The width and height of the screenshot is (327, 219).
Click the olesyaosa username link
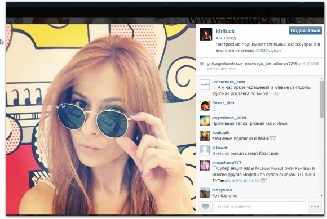222,190
